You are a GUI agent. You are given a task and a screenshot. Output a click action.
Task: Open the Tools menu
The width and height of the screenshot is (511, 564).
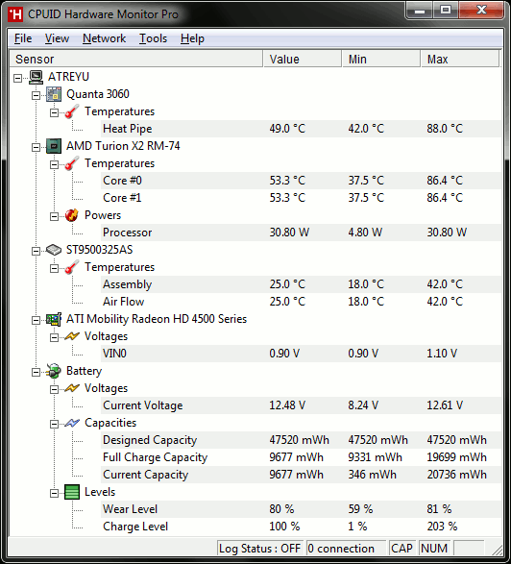coord(153,38)
